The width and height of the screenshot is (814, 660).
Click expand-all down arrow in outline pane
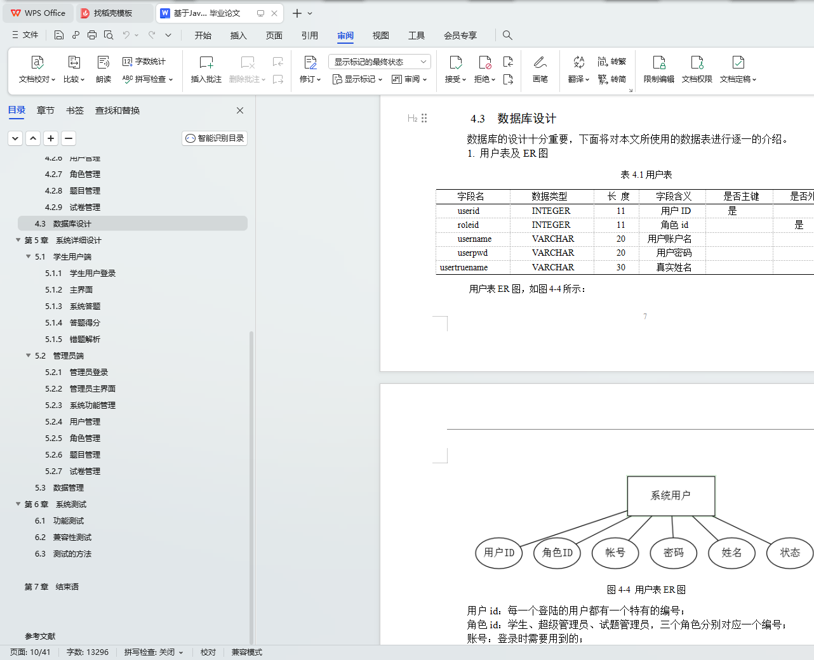tap(15, 138)
